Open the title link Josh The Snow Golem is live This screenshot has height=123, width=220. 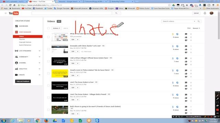point(82,82)
